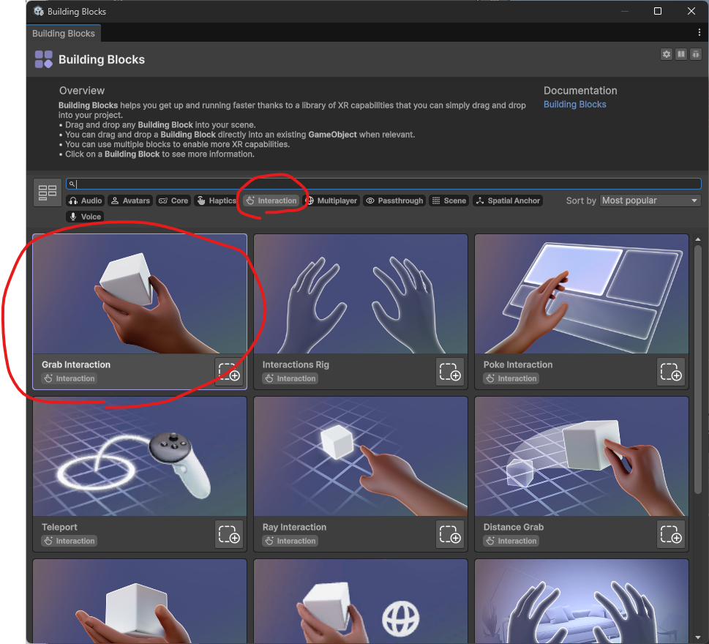Screen dimensions: 709x644
Task: Add Interactions Rig block to scene
Action: click(450, 372)
